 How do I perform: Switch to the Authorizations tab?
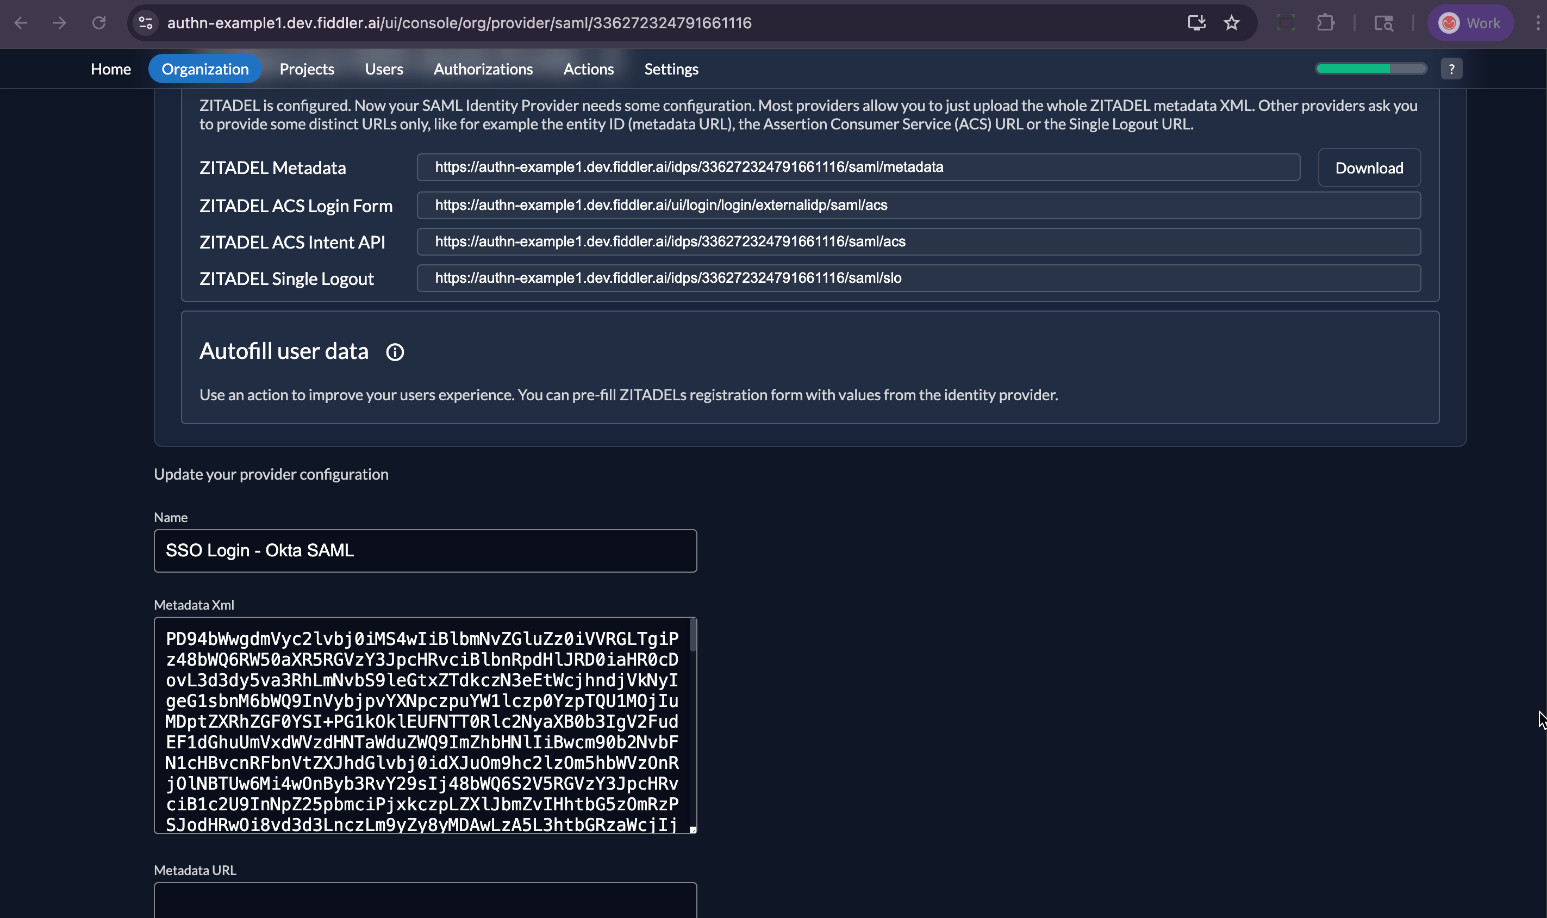(x=483, y=69)
